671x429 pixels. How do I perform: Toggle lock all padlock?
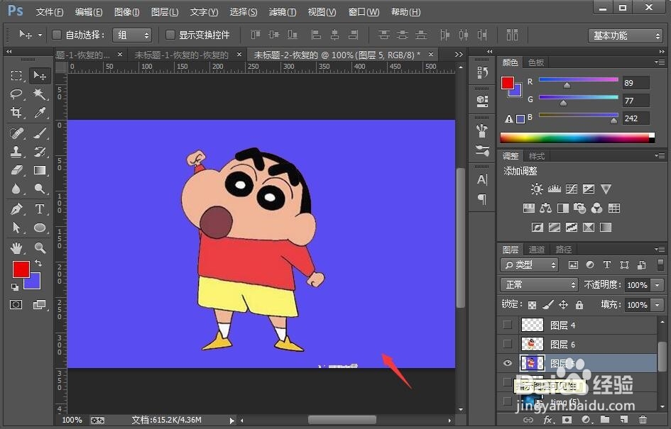point(579,305)
